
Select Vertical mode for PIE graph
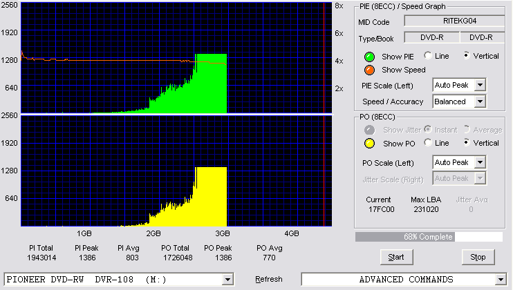[467, 55]
